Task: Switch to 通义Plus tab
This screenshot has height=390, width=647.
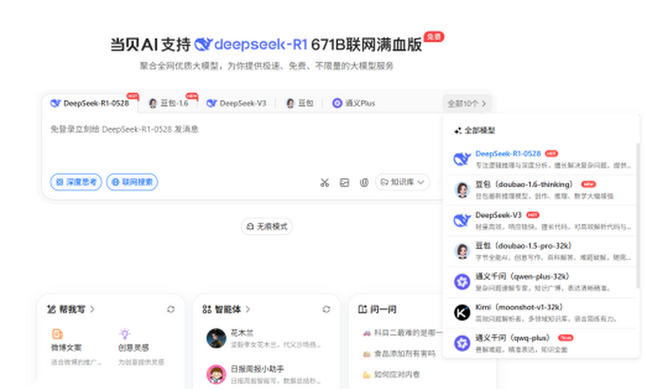Action: pos(354,103)
